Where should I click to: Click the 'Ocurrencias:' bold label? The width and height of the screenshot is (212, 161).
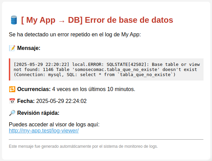point(34,89)
